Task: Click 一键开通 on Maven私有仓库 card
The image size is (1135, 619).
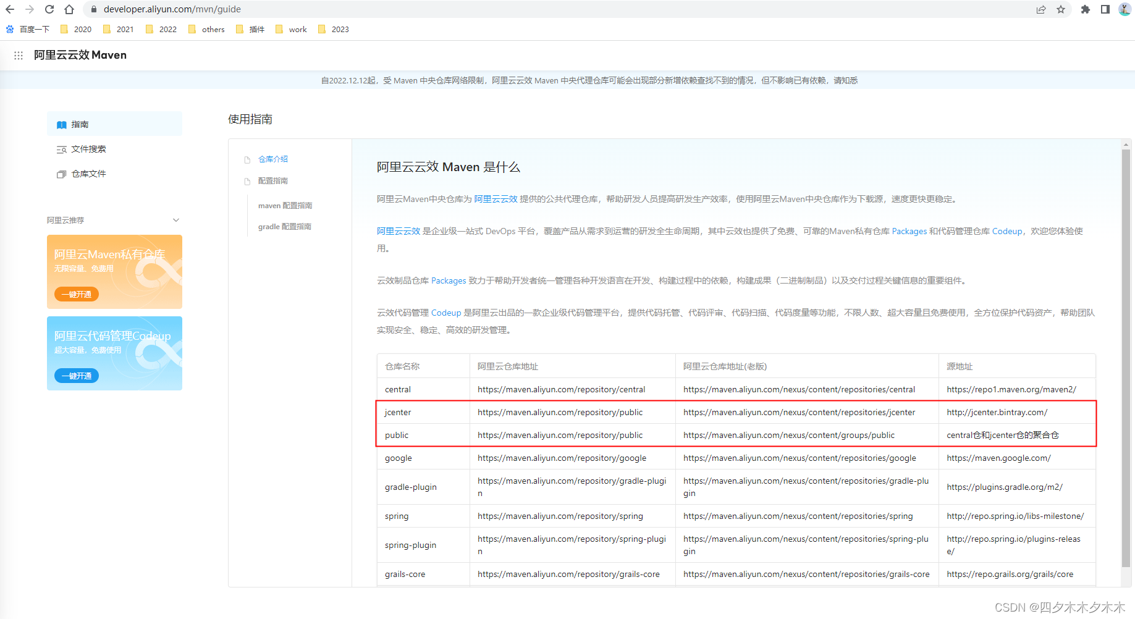Action: point(77,294)
